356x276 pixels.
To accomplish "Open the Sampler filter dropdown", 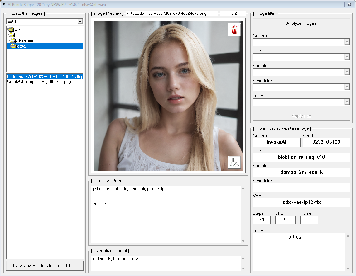I will (x=347, y=72).
